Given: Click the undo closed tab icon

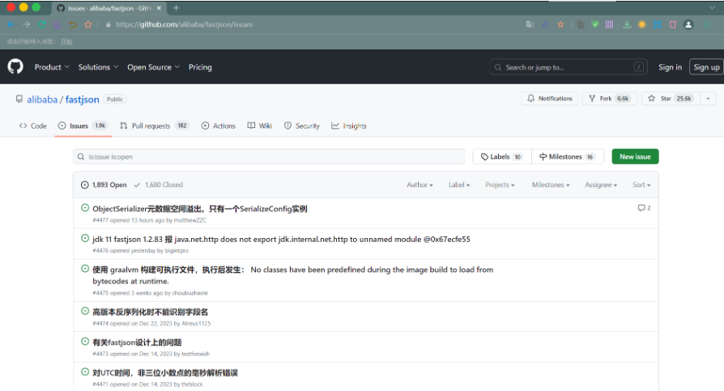Looking at the screenshot, I should pyautogui.click(x=73, y=24).
